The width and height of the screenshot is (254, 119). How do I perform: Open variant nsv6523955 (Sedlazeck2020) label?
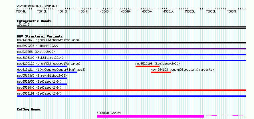click(x=39, y=82)
